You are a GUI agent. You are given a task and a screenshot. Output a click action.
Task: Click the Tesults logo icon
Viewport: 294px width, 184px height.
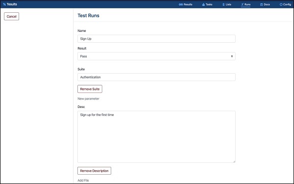click(x=4, y=4)
